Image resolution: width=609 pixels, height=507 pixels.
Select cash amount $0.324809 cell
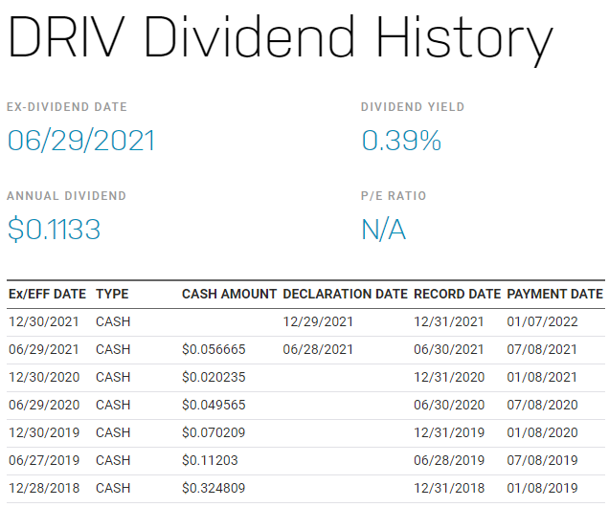pyautogui.click(x=214, y=489)
